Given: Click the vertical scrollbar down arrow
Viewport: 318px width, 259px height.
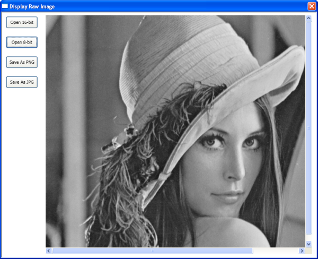Looking at the screenshot, I should pos(308,244).
